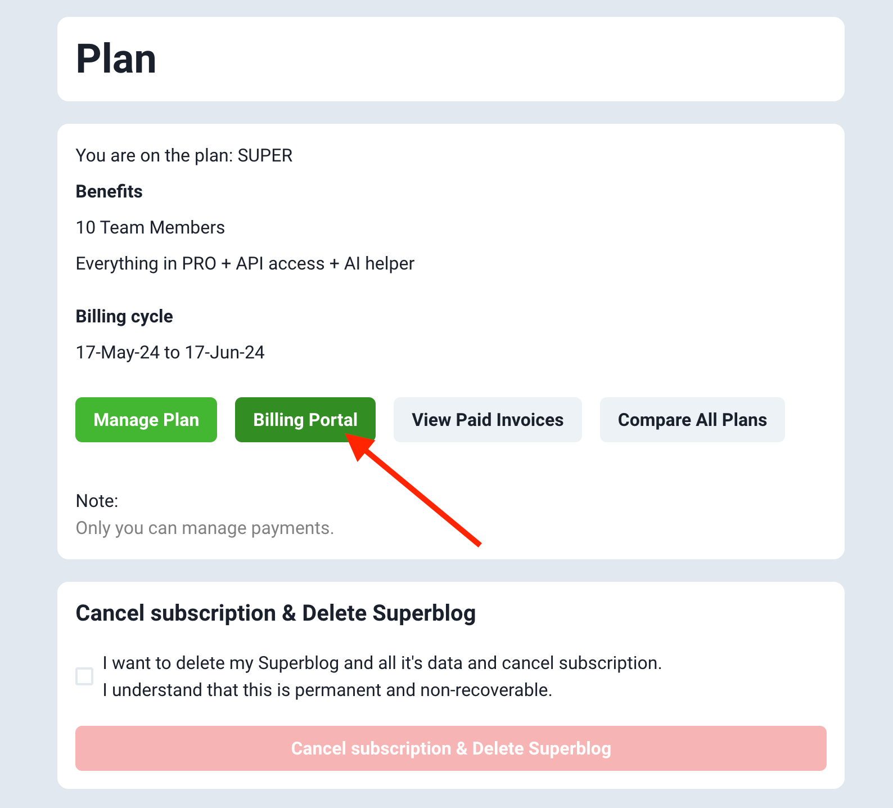Image resolution: width=893 pixels, height=808 pixels.
Task: Click the Cancel subscription & Delete Superblog section heading
Action: [276, 613]
